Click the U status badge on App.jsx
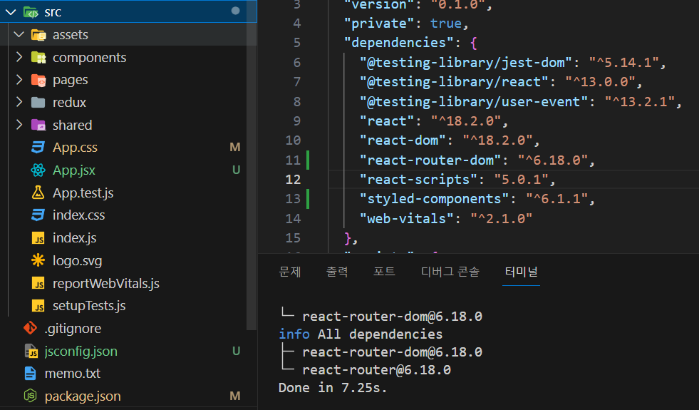The image size is (699, 410). pyautogui.click(x=237, y=170)
